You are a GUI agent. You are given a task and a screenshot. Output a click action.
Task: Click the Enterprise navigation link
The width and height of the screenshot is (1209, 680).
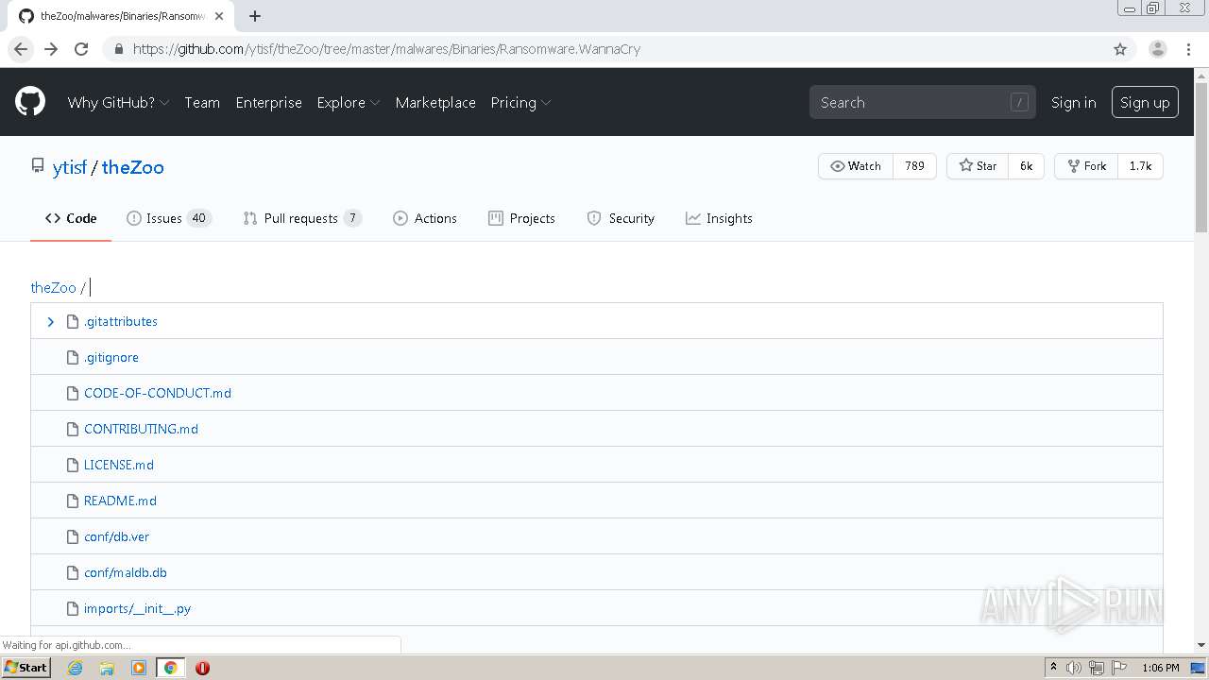pos(268,102)
